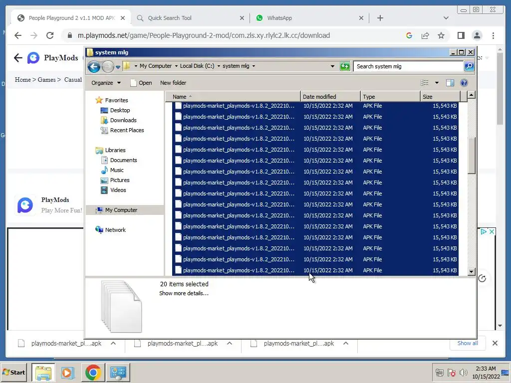Toggle Chrome side panel icon

(461, 35)
